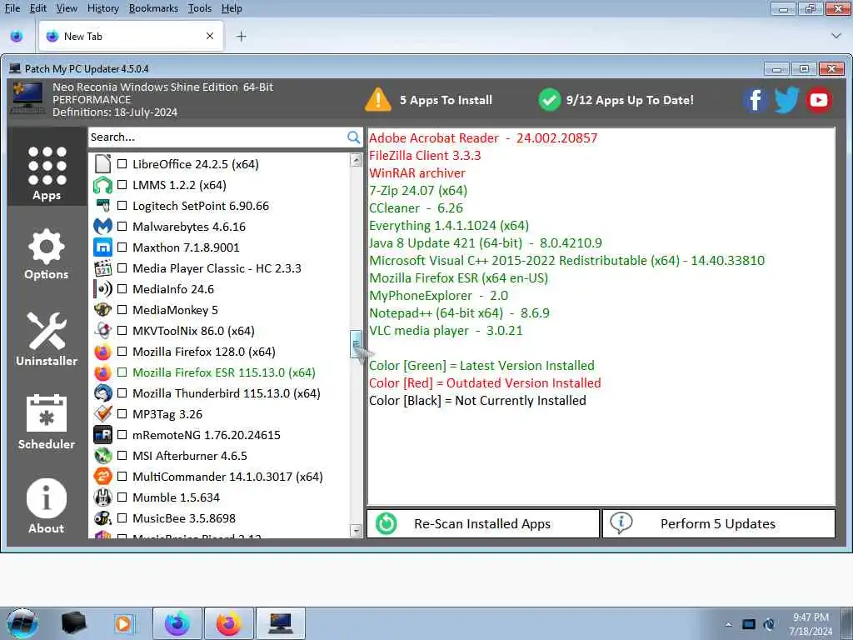The height and width of the screenshot is (640, 853).
Task: Open a new browser tab with plus
Action: [x=242, y=37]
